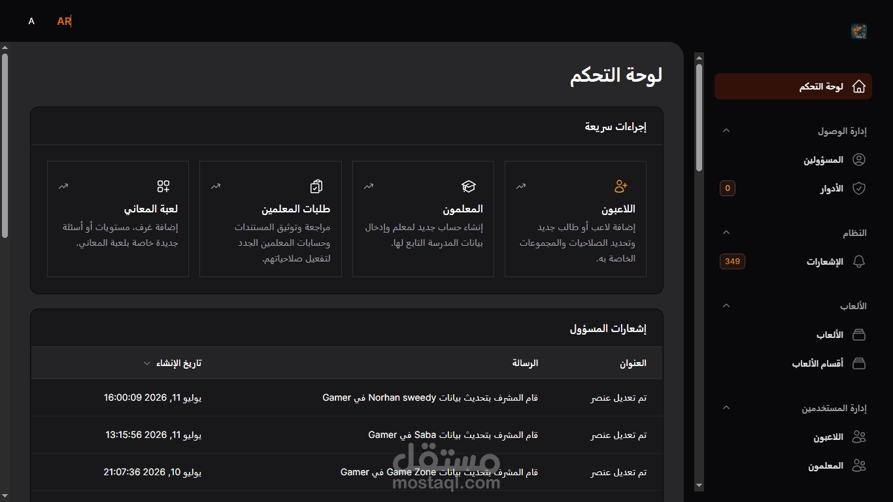The width and height of the screenshot is (893, 502).
Task: Click تم تعديل عنصر in Saba row
Action: [619, 435]
